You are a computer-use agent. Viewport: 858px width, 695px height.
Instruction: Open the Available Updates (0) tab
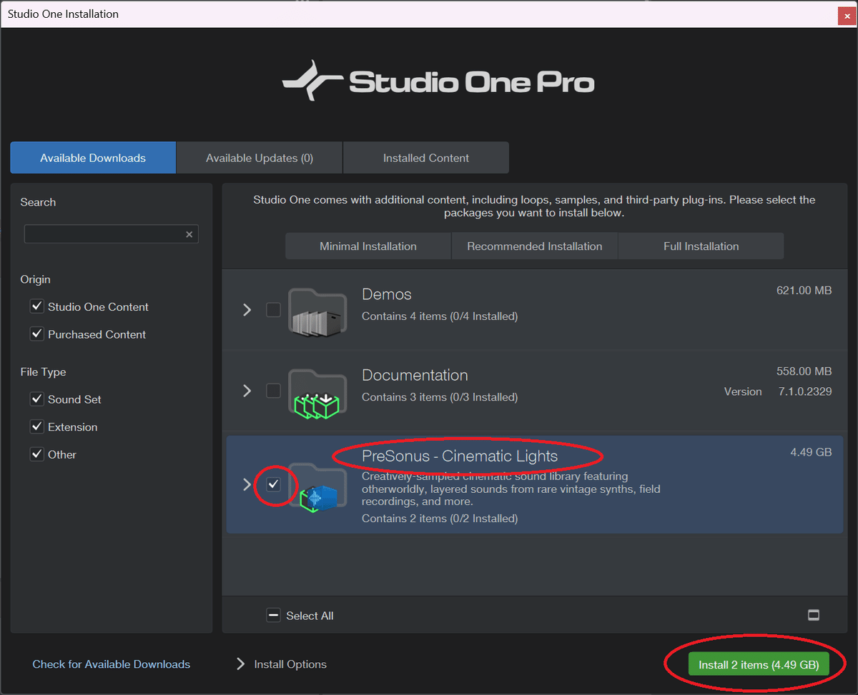260,158
